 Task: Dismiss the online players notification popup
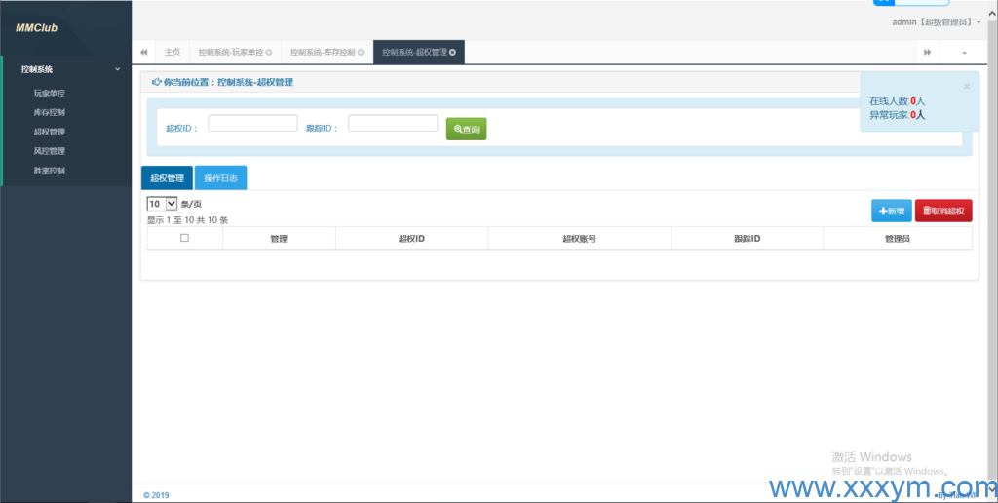click(966, 86)
